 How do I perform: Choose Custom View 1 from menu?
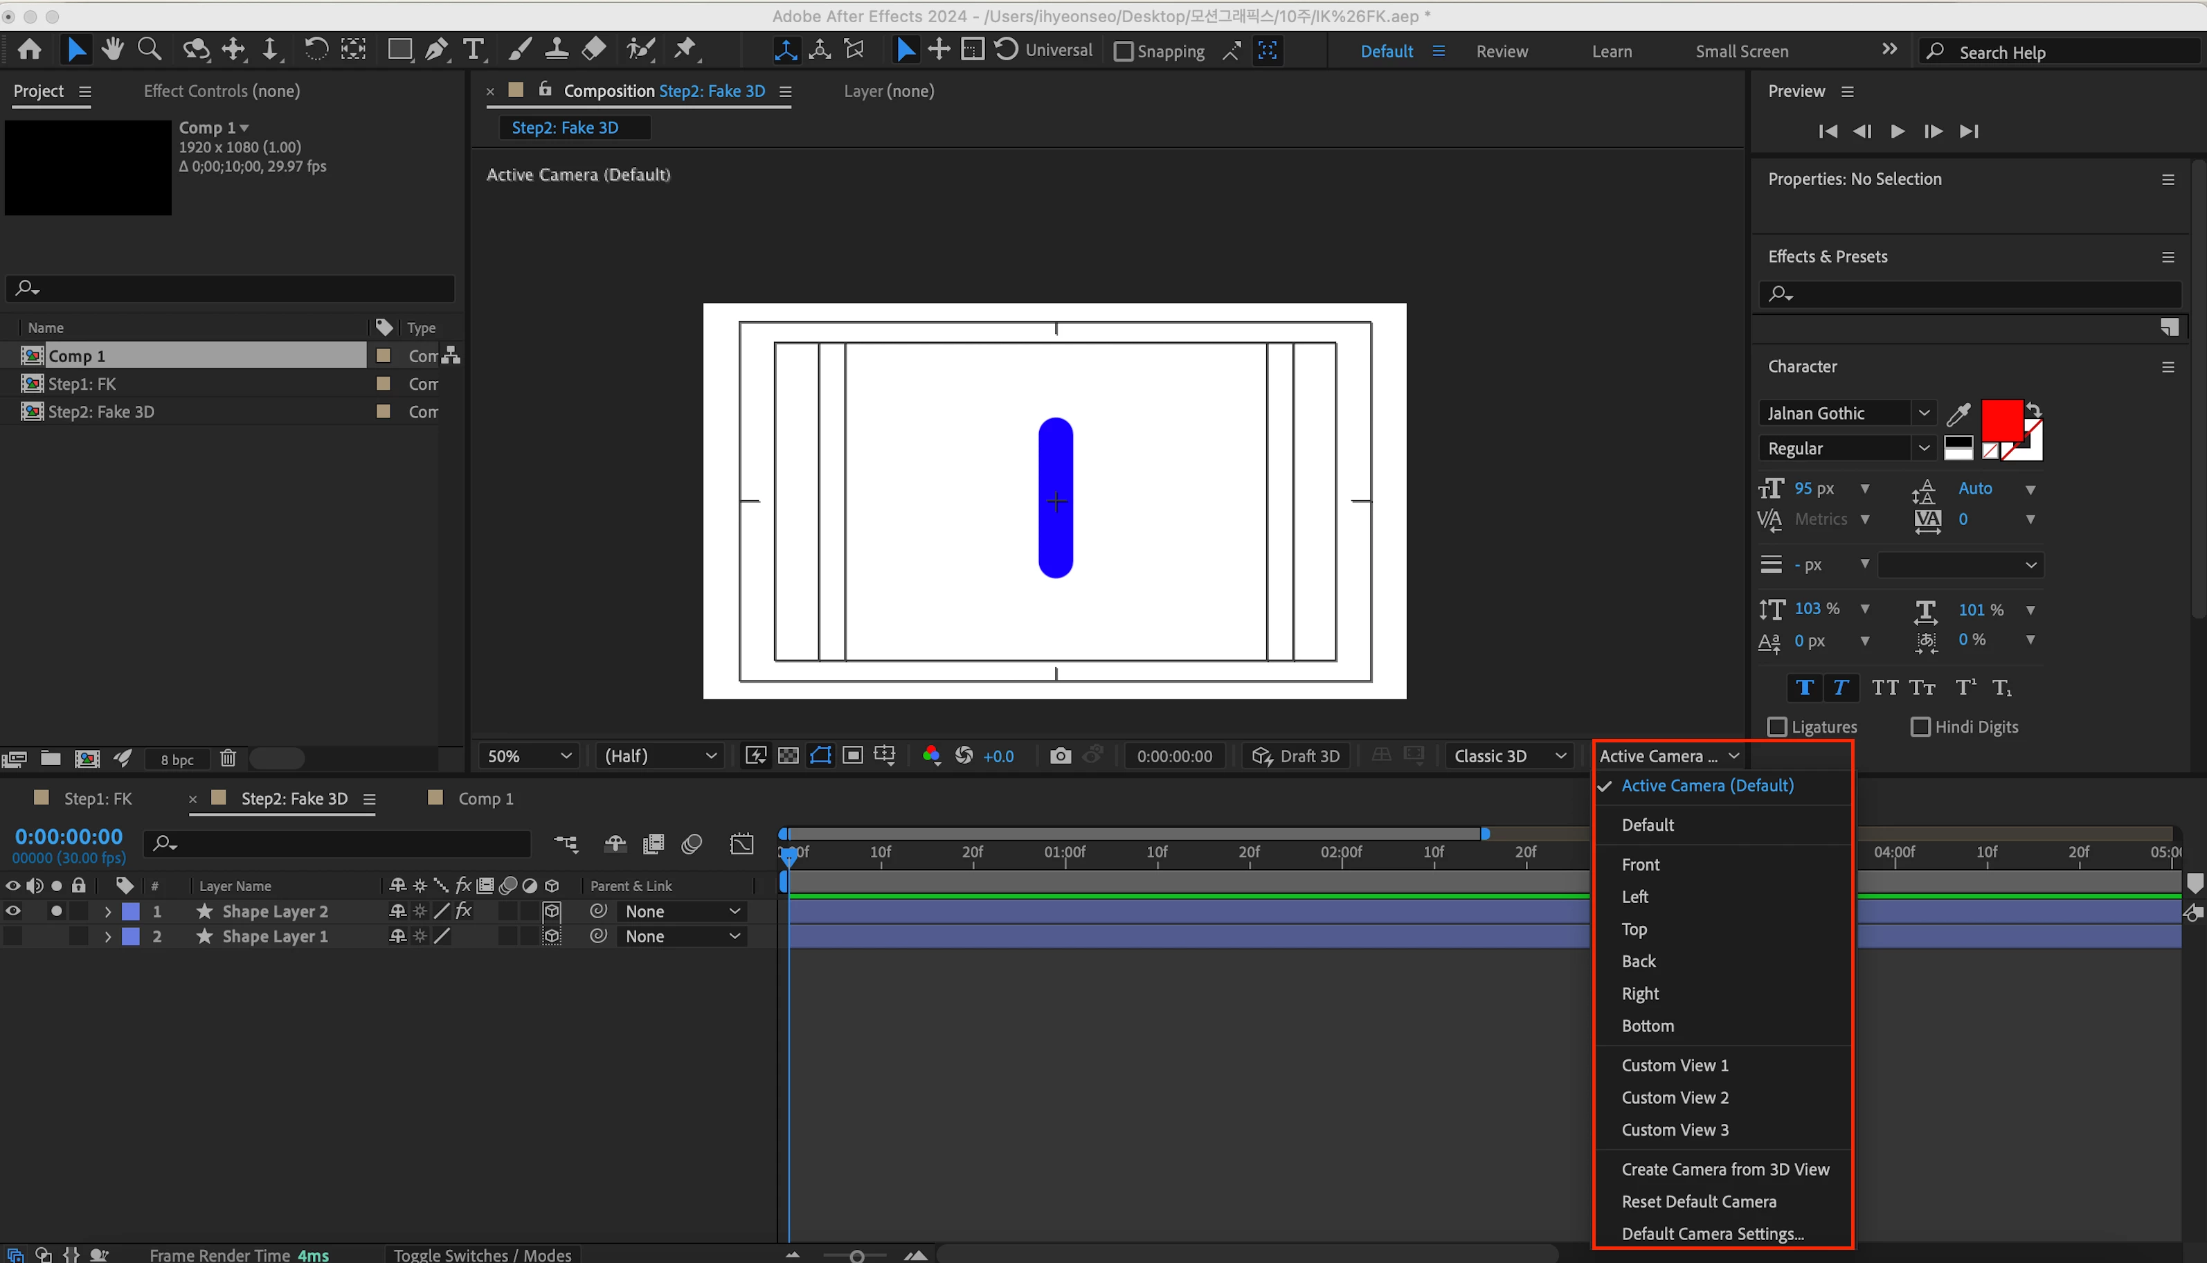click(x=1675, y=1065)
